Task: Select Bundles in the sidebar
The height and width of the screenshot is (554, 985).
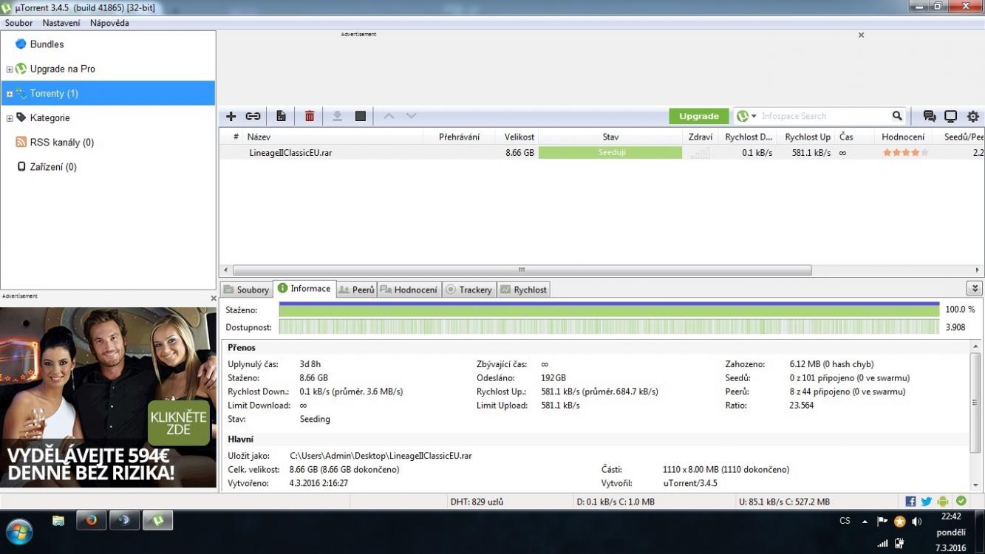Action: tap(47, 44)
